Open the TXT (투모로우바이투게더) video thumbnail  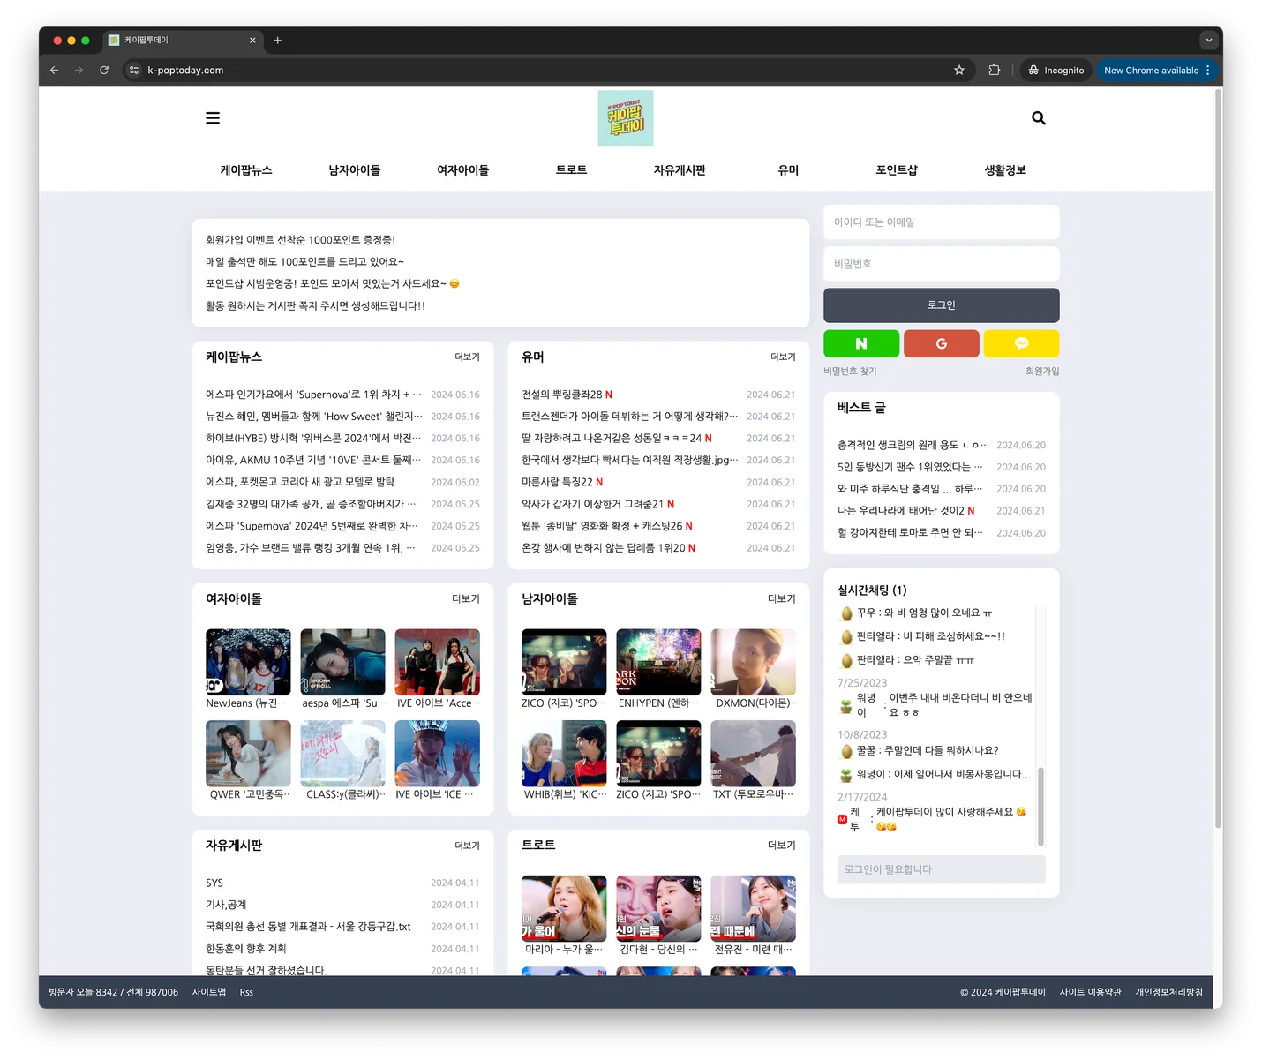pyautogui.click(x=753, y=753)
